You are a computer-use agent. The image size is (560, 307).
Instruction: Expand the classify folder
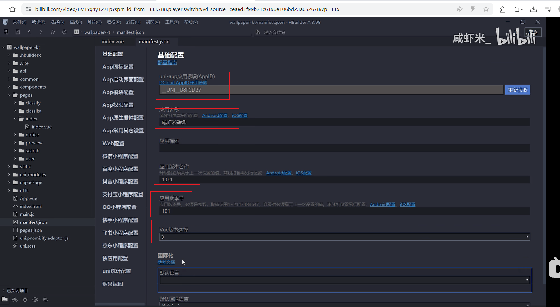[15, 103]
